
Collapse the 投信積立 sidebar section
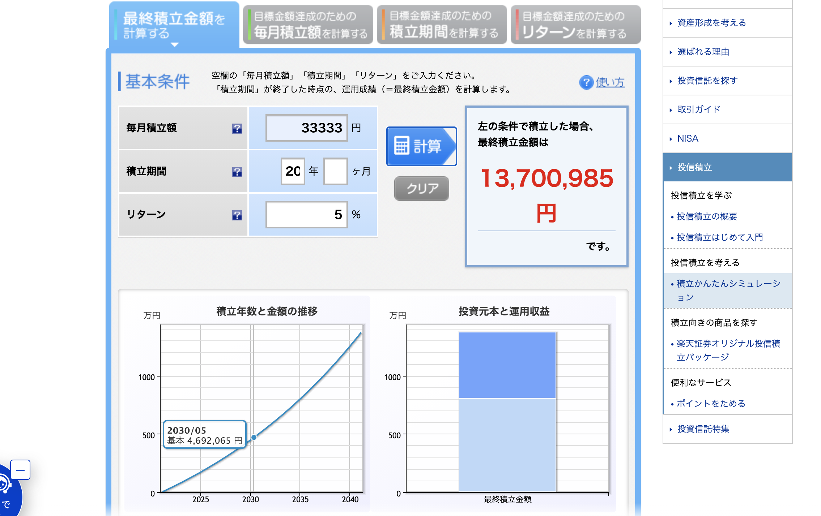tap(694, 167)
